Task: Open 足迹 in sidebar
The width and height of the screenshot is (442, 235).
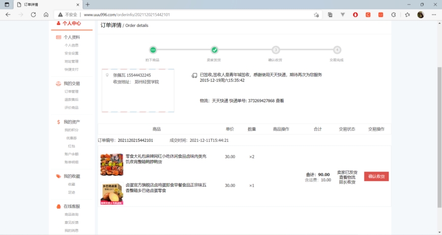Action: point(71,192)
